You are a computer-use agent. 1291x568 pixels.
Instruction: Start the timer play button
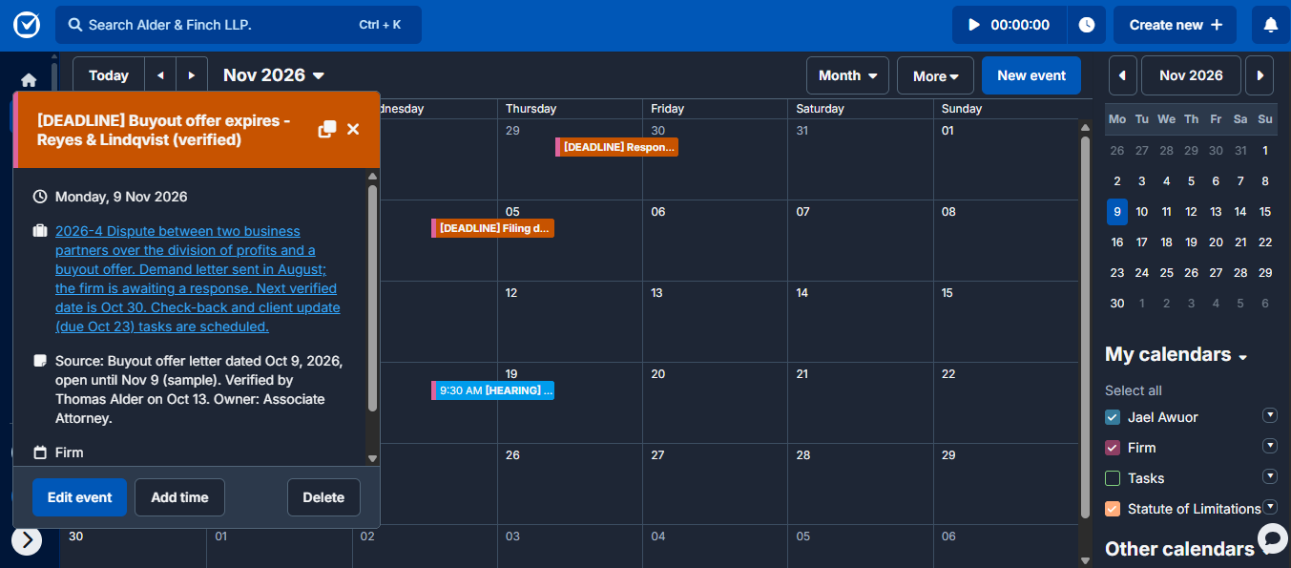(973, 25)
